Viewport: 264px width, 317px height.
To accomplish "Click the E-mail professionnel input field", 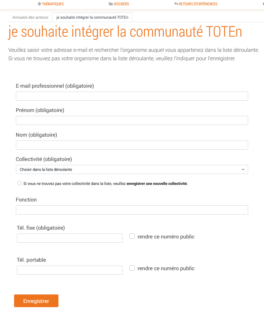I will coord(132,96).
